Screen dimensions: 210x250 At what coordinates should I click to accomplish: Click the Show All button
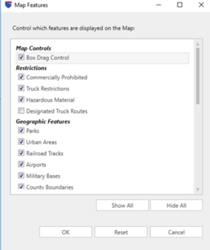click(x=122, y=205)
